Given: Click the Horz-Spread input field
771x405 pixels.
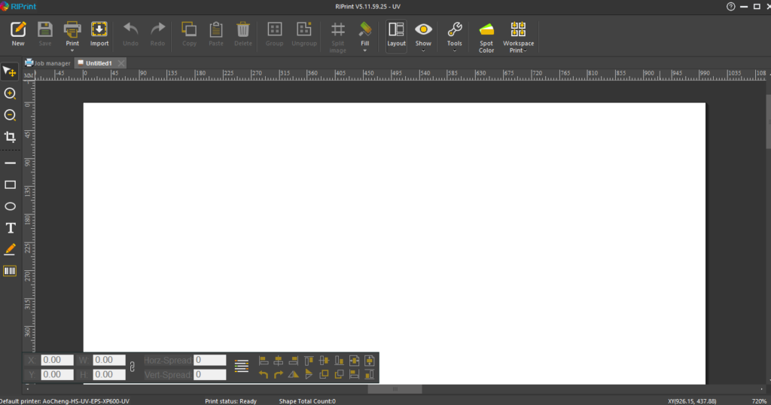Looking at the screenshot, I should pos(210,360).
